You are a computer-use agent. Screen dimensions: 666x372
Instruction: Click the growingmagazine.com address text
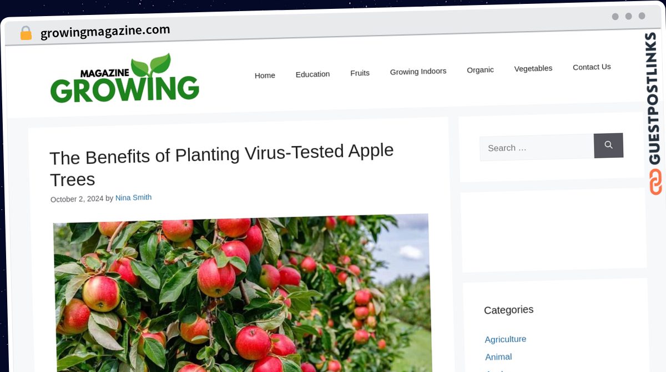coord(105,32)
